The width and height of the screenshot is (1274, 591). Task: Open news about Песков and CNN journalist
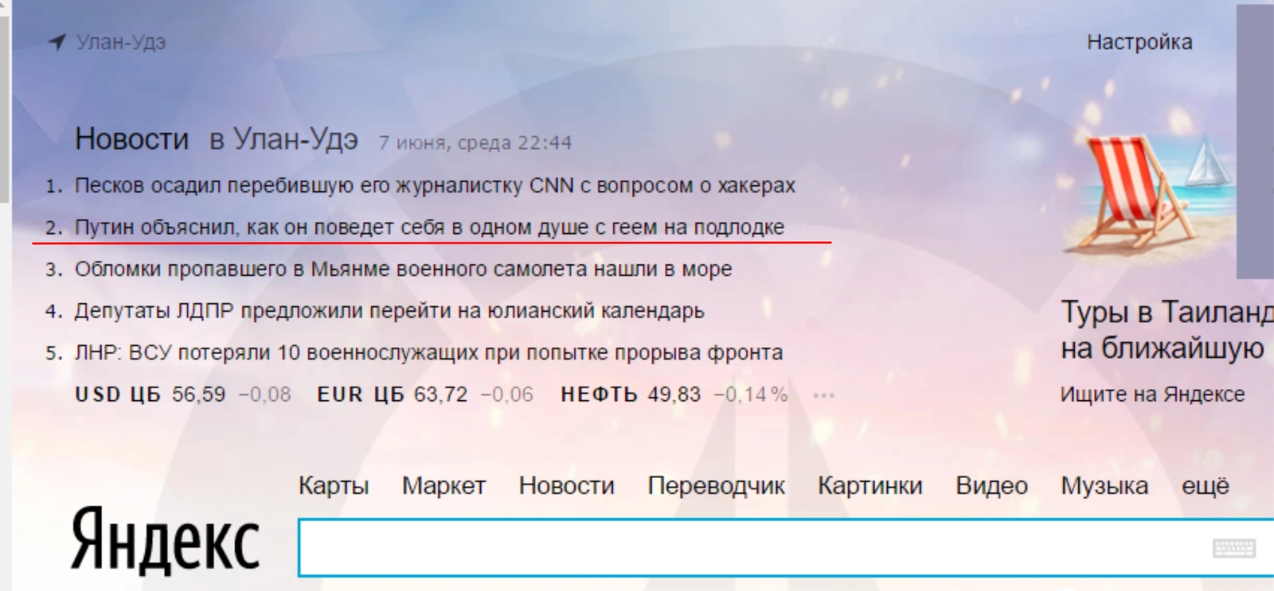click(435, 185)
